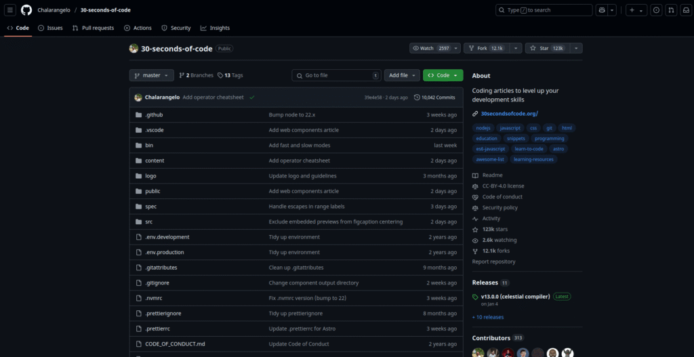
Task: Click the Go to file field
Action: 336,75
